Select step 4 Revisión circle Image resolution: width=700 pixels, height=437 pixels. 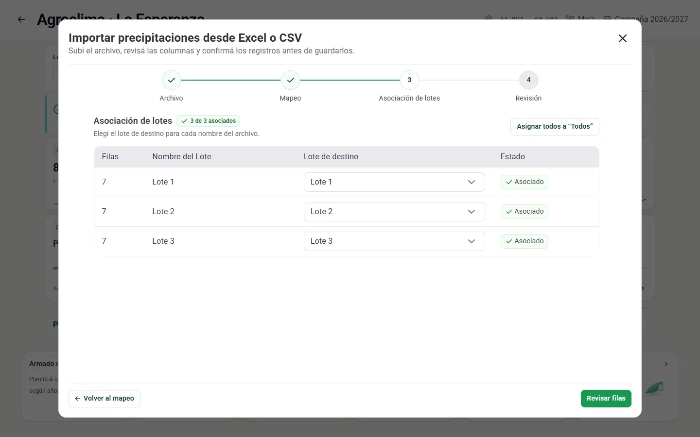(x=528, y=80)
